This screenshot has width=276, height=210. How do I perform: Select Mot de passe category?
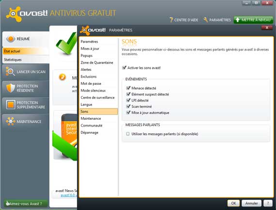[x=99, y=83]
